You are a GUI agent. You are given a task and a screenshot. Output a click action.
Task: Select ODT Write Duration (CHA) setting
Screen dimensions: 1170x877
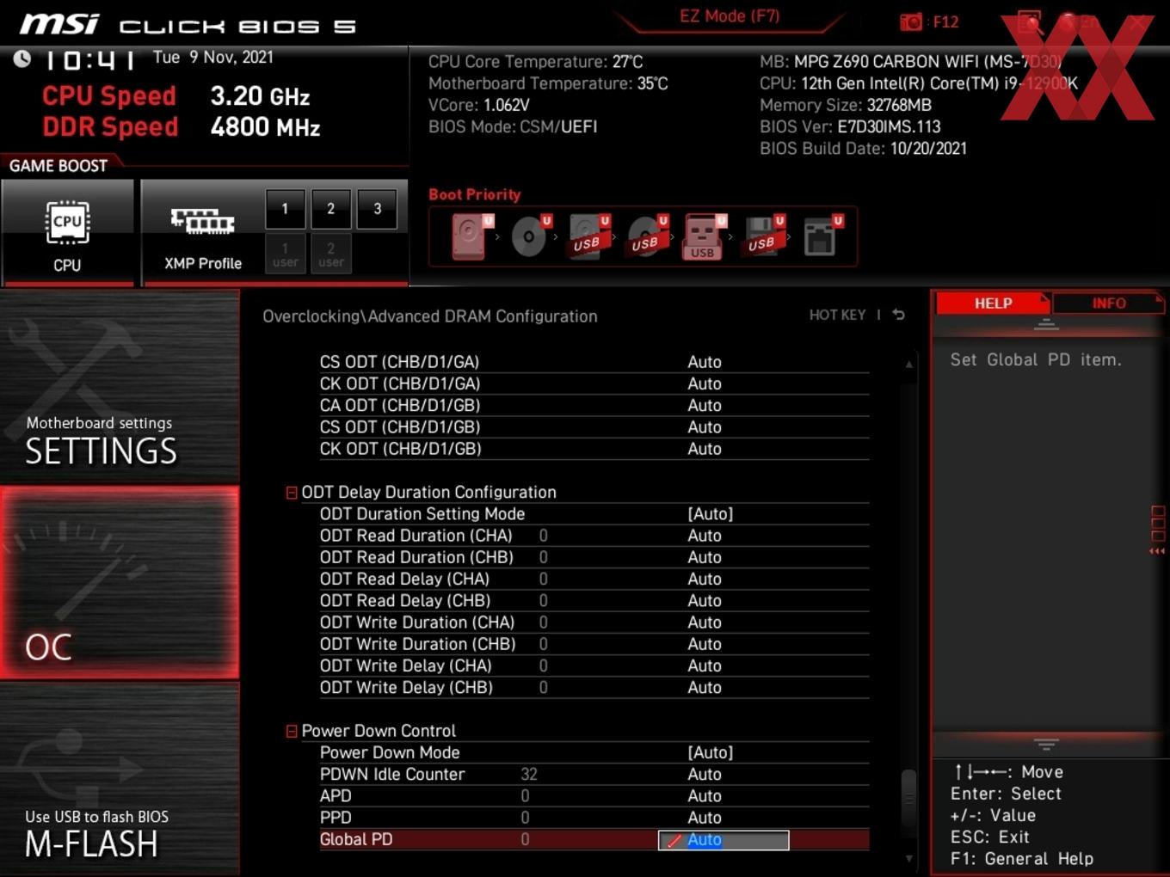(594, 622)
